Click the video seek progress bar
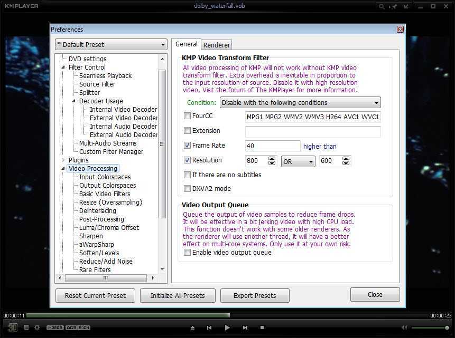455x338 pixels. (x=227, y=315)
